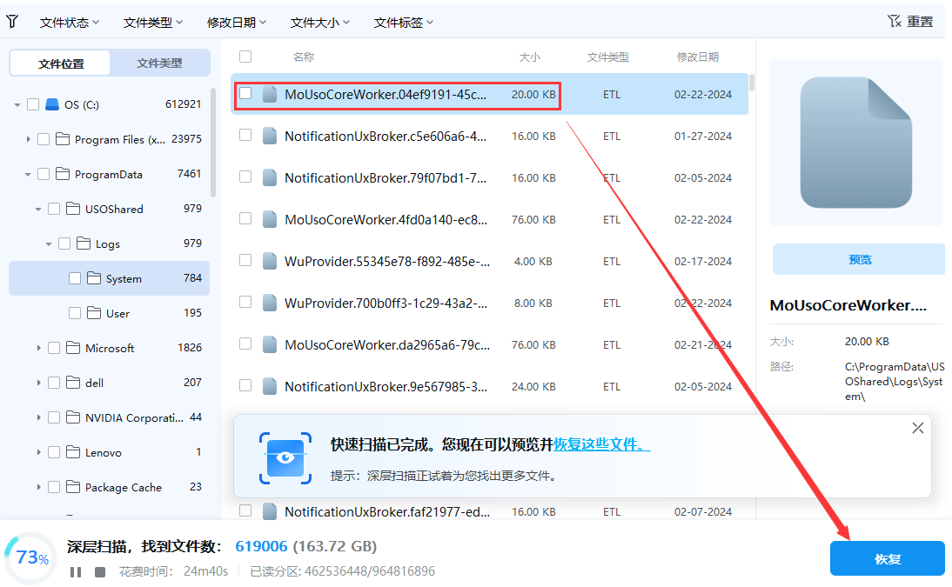Image resolution: width=952 pixels, height=587 pixels.
Task: Check the System folder checkbox
Action: point(75,277)
